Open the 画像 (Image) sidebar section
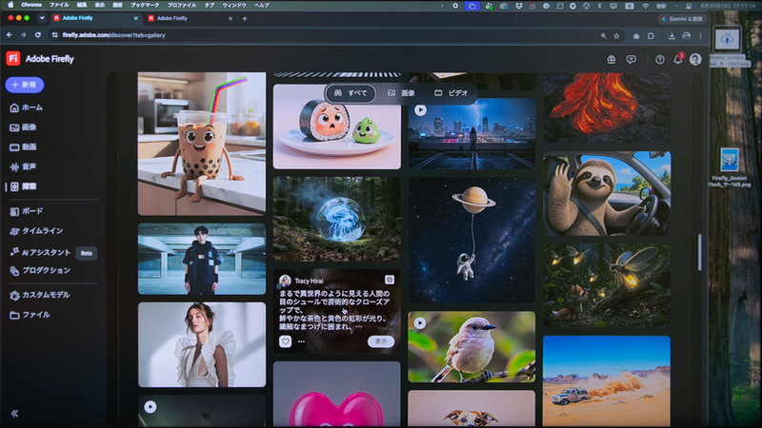Screen dimensions: 762x428 pyautogui.click(x=23, y=127)
